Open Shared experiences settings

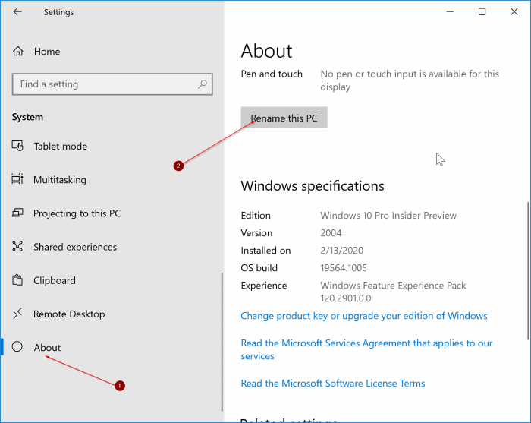click(75, 247)
